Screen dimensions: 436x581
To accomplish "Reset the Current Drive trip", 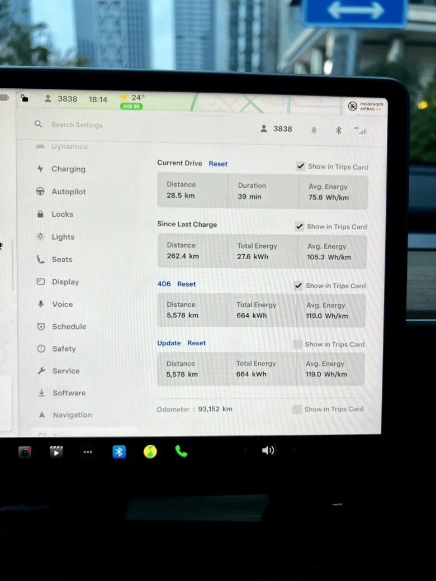I will (x=218, y=164).
